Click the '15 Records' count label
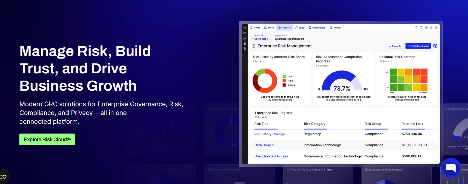 tap(261, 117)
